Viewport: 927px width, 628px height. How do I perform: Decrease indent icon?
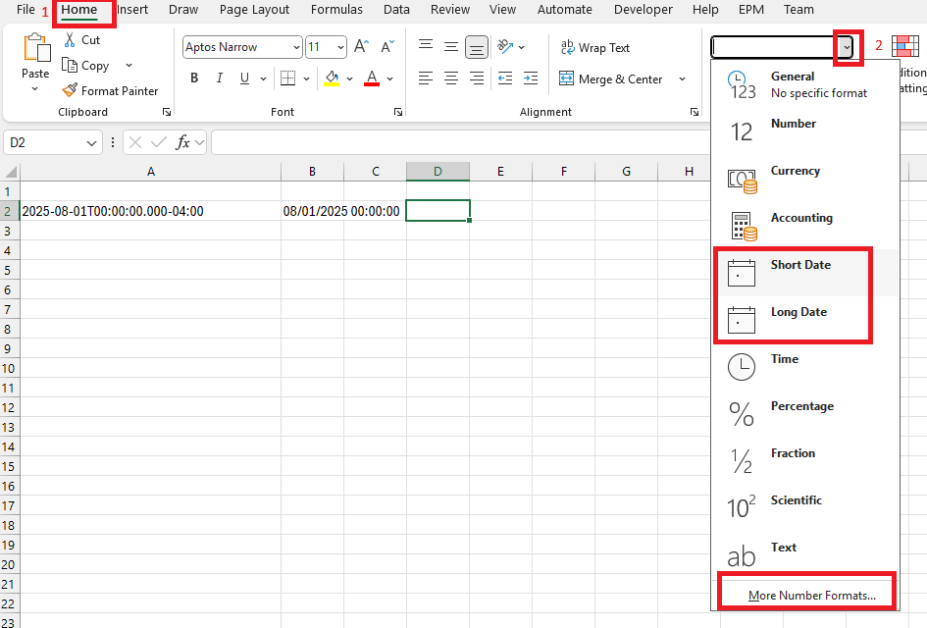[x=505, y=78]
